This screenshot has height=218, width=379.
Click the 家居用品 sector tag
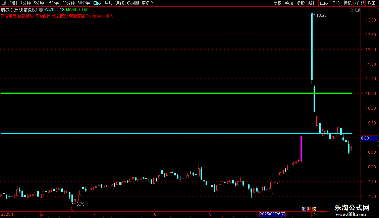(x=8, y=16)
